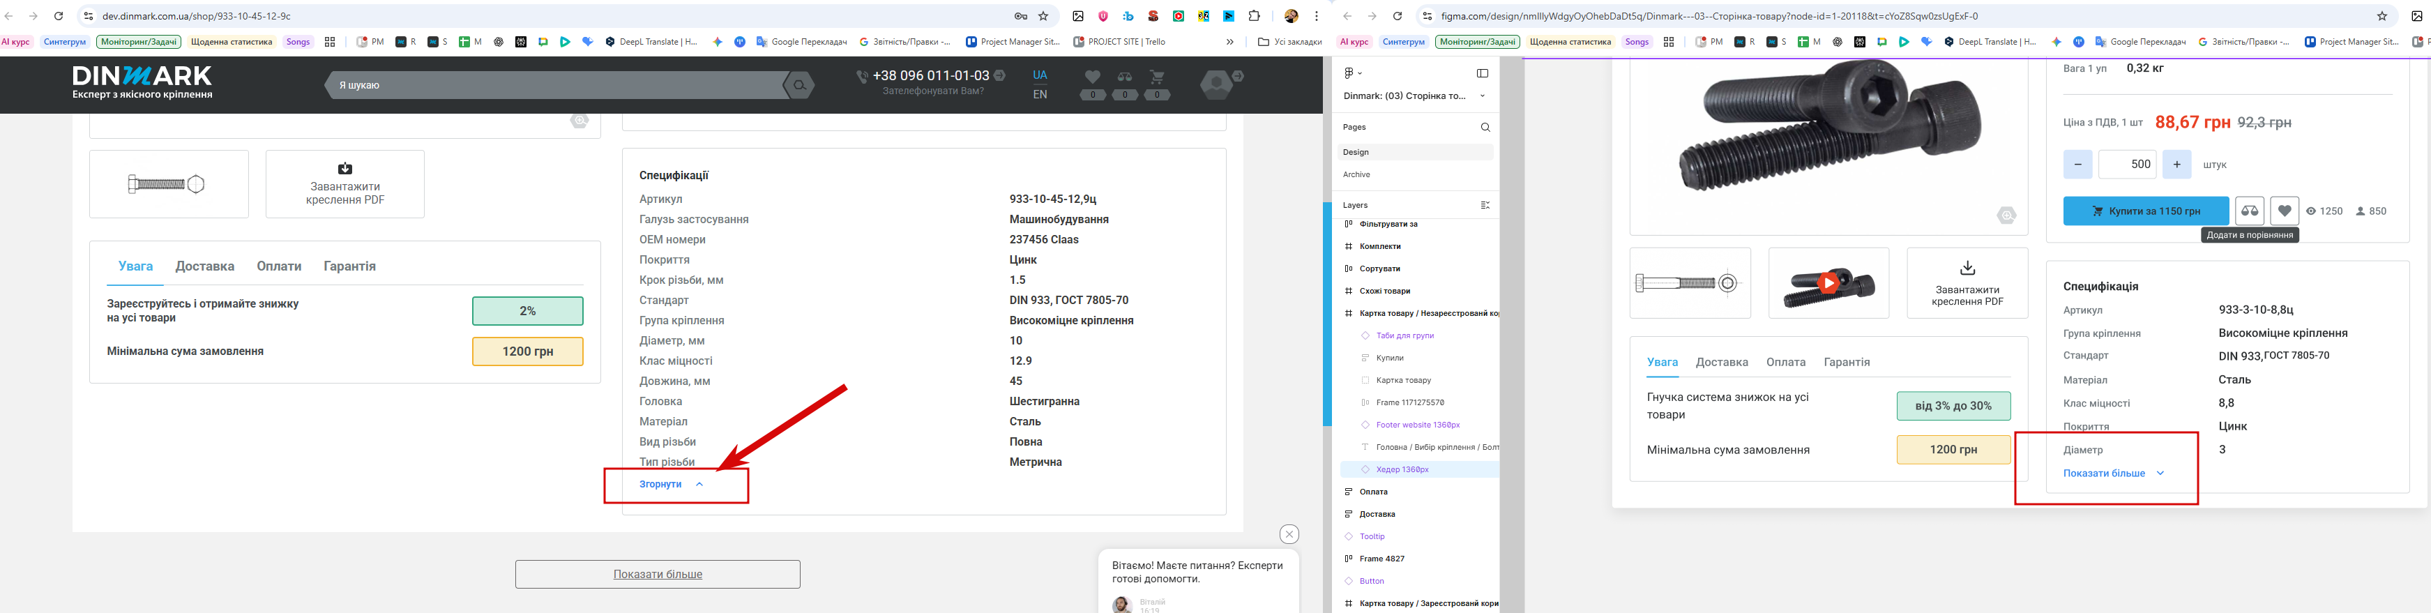Select the Оплата tab in the Figma design
2431x613 pixels.
click(1785, 362)
